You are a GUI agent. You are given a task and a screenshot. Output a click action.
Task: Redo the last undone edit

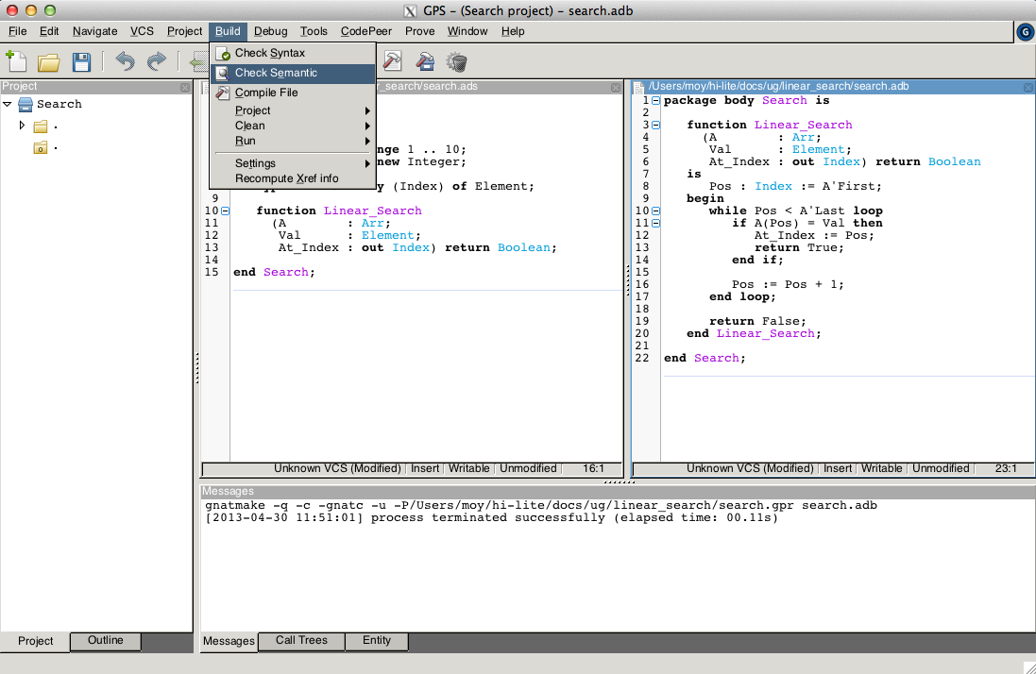[x=157, y=61]
